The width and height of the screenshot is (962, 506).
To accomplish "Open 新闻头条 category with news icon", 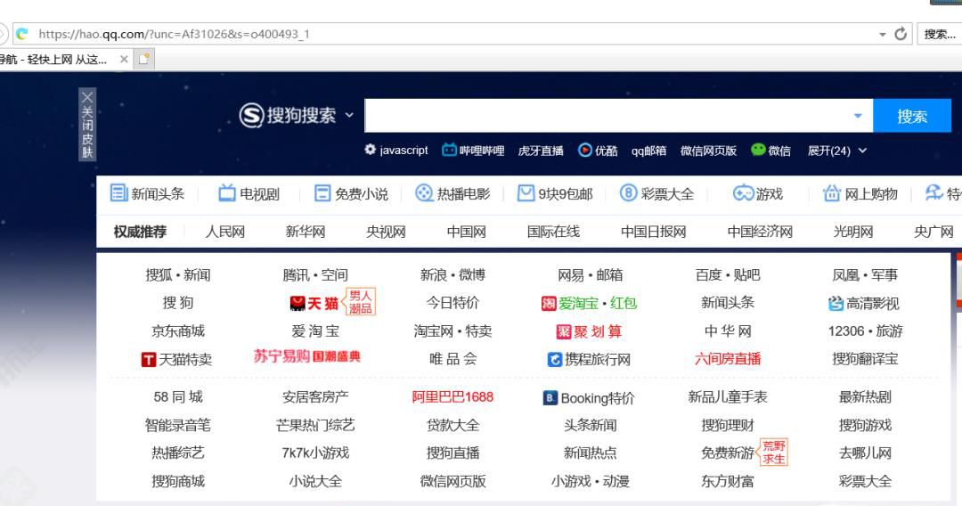I will [147, 194].
